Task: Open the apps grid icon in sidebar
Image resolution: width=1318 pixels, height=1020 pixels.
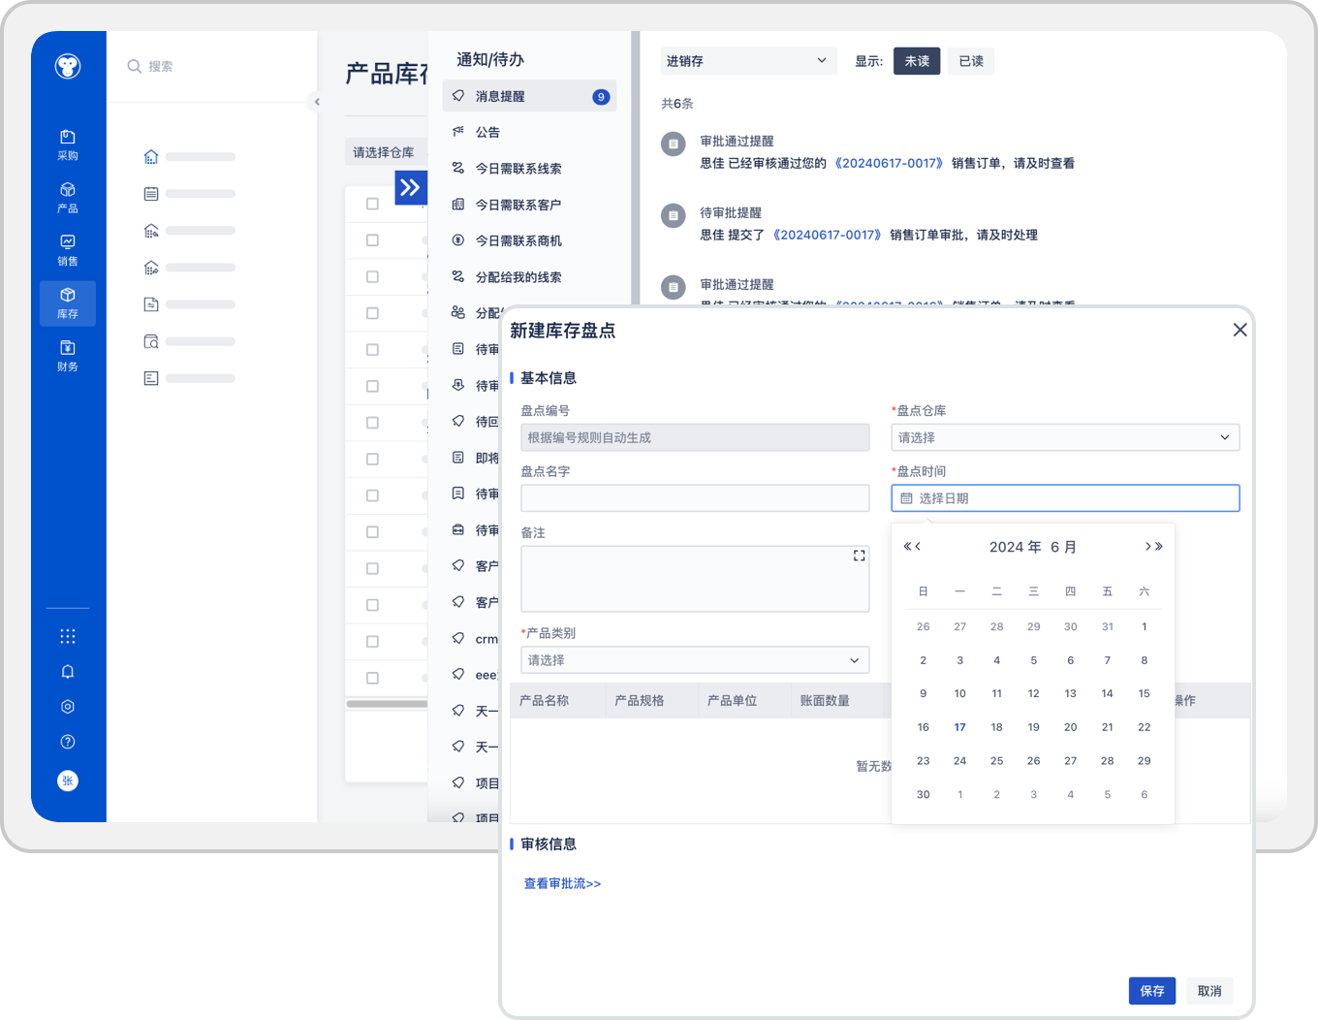Action: [x=67, y=636]
